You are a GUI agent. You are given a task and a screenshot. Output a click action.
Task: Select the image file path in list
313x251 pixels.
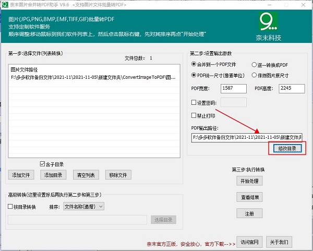pos(93,77)
